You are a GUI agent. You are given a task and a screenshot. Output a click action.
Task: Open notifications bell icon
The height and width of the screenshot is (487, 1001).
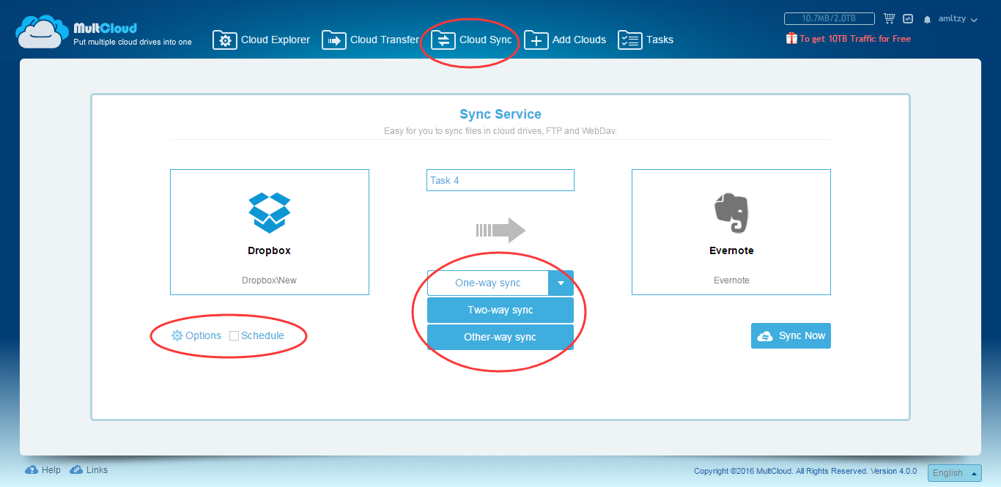[927, 19]
